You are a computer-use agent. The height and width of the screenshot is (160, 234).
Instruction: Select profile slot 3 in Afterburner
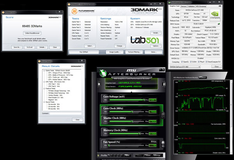pos(116,155)
